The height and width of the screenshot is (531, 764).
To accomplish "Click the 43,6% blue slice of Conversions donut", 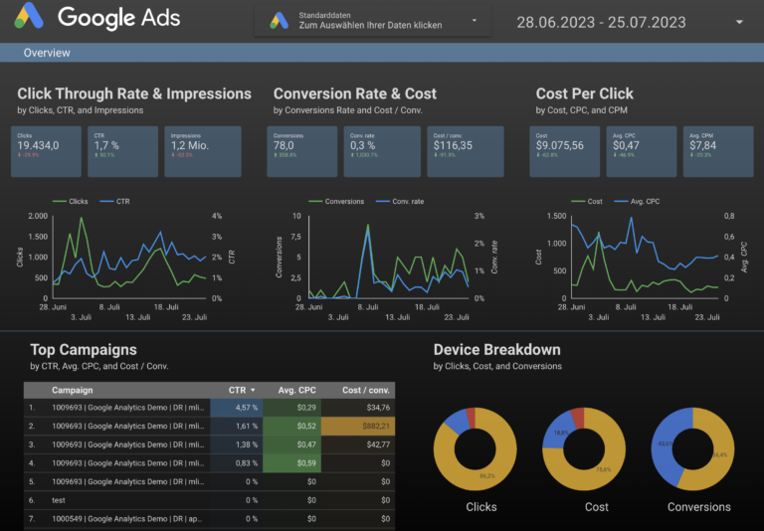I will [x=665, y=443].
